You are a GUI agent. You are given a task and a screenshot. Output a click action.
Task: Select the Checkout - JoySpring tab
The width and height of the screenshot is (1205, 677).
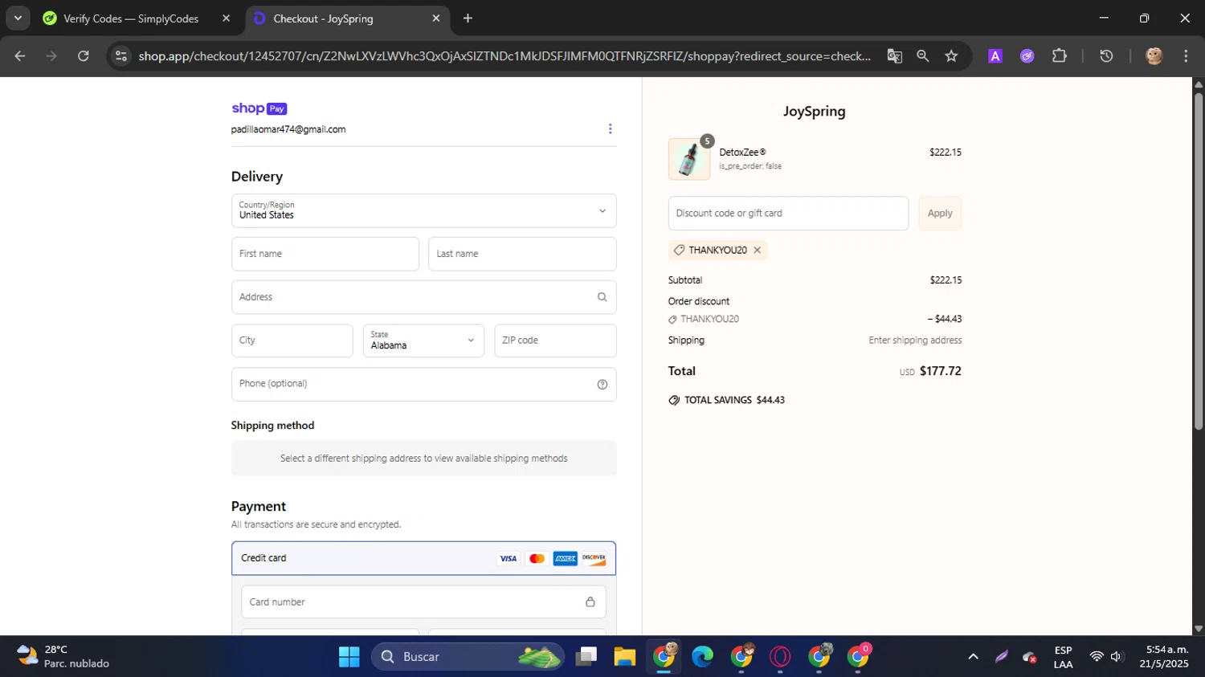coord(323,18)
